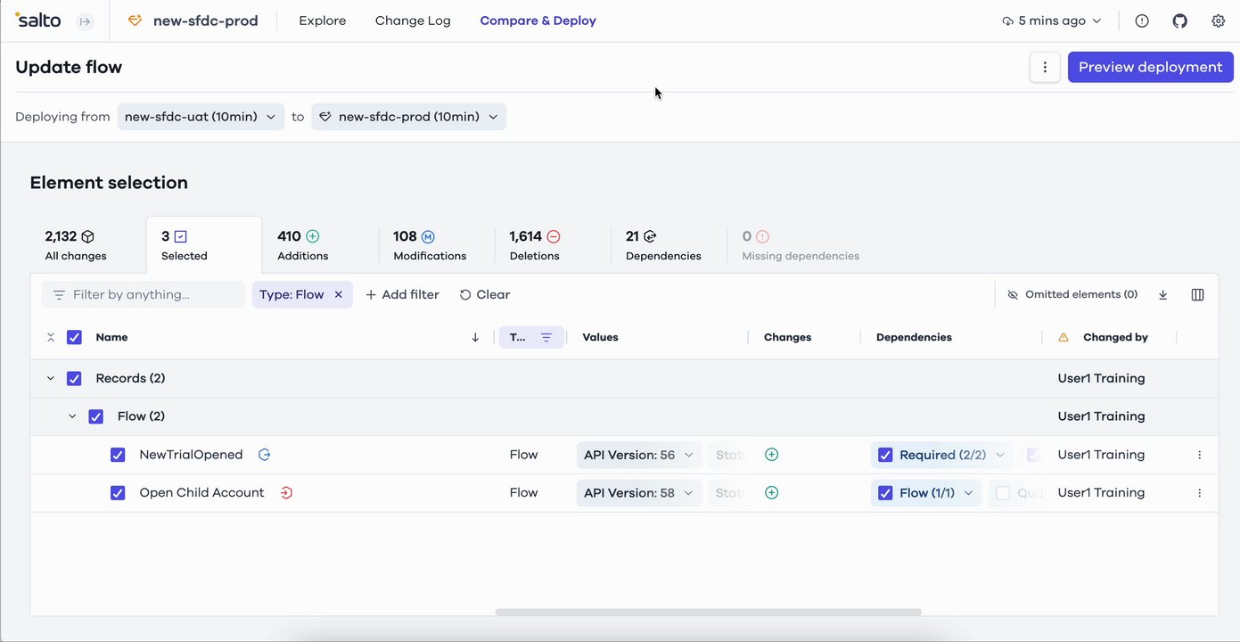Collapse all rows using header collapse icon
Image resolution: width=1240 pixels, height=642 pixels.
coord(51,337)
